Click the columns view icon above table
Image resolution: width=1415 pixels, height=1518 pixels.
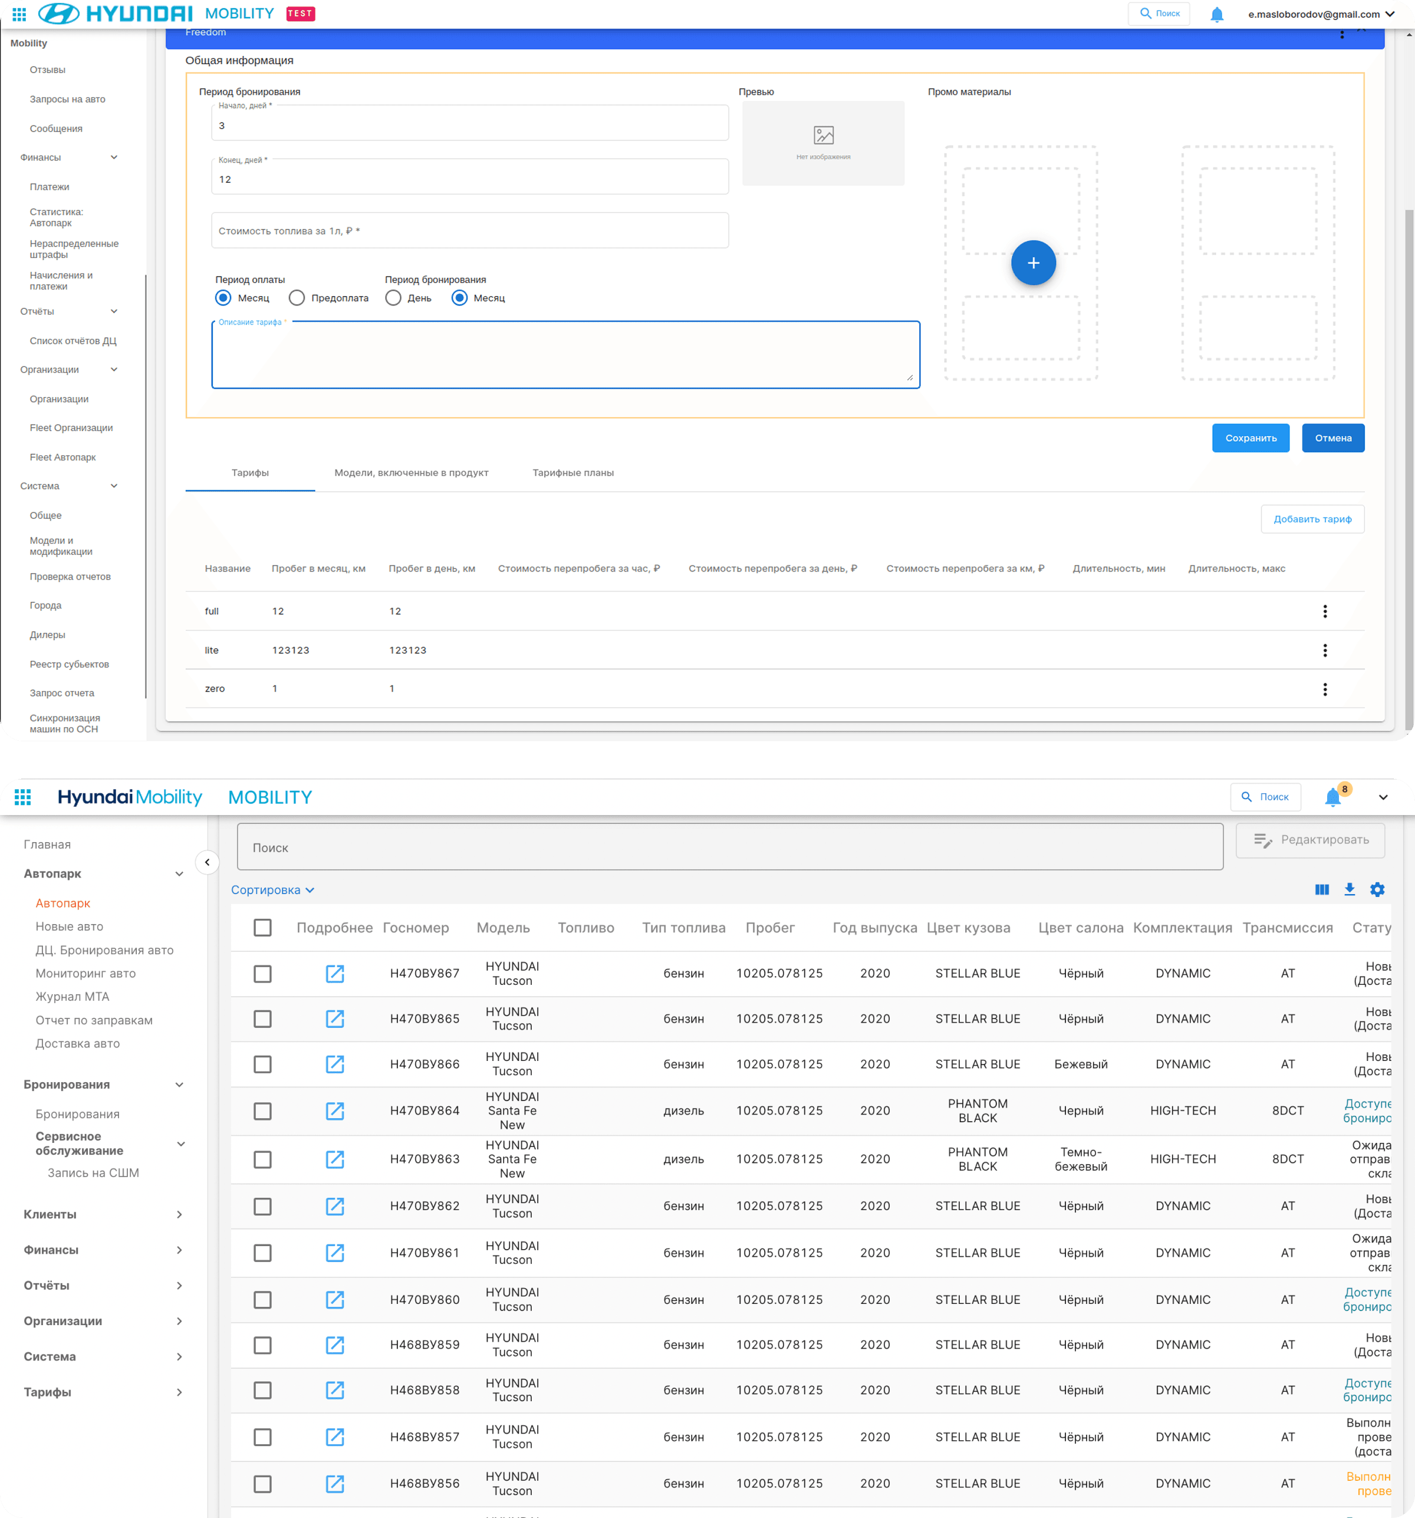tap(1321, 889)
